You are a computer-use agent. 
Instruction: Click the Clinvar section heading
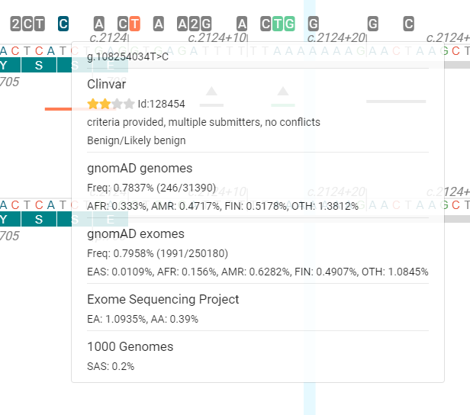point(106,85)
